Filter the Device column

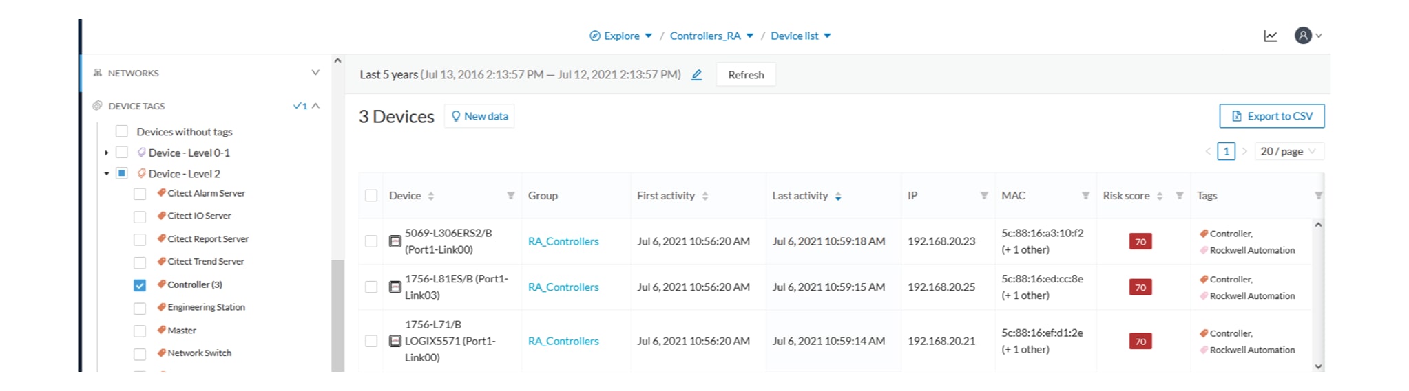[x=510, y=196]
